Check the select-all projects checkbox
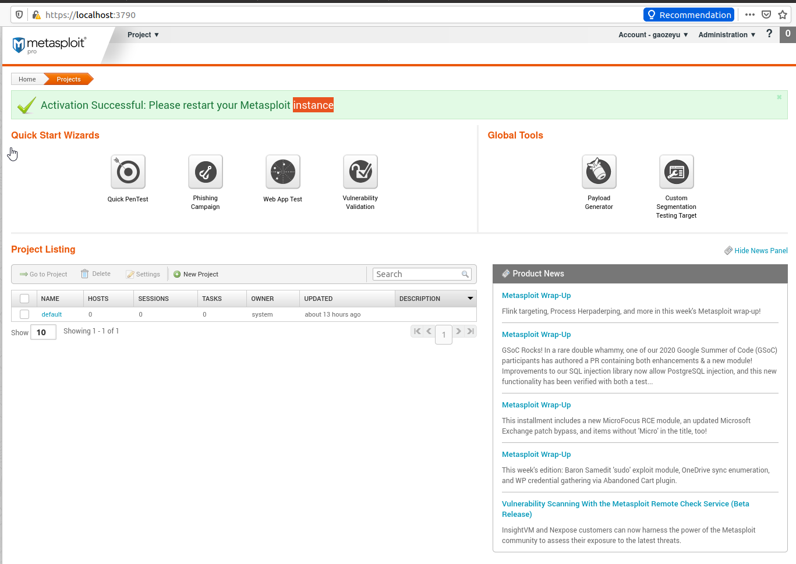This screenshot has width=796, height=564. 24,298
